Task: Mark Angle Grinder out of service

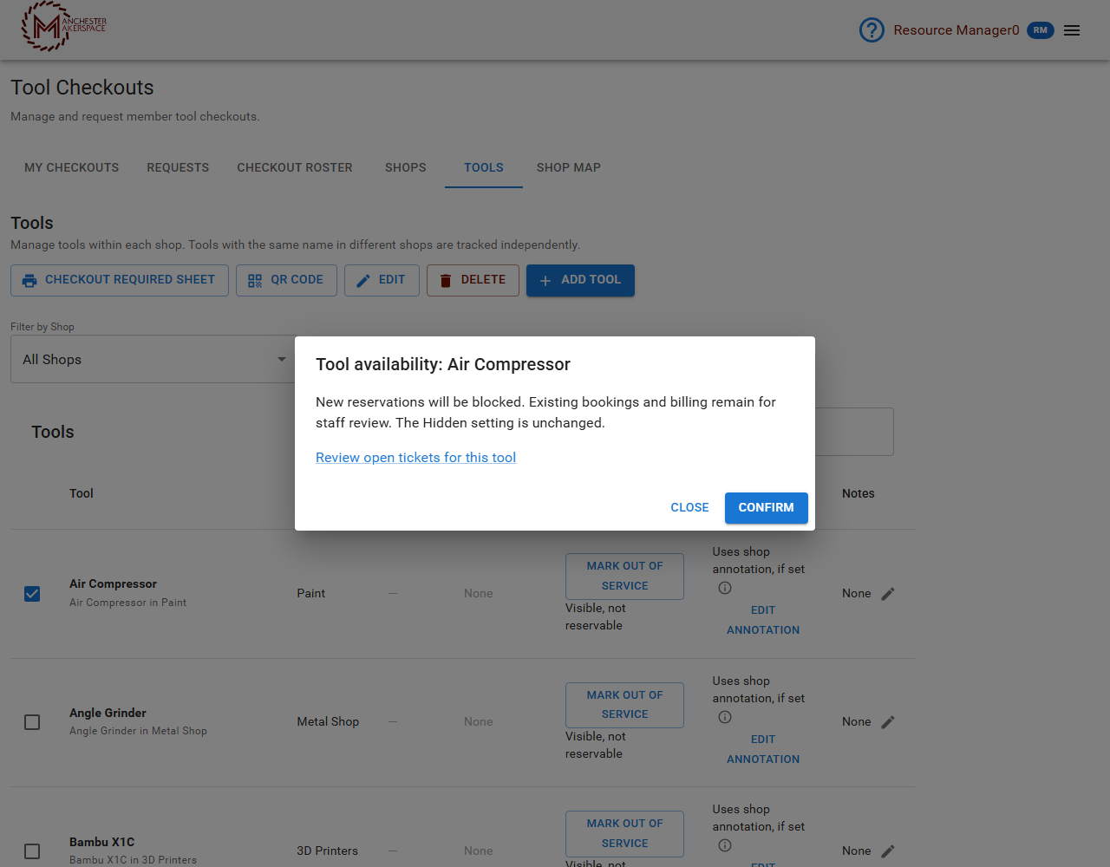Action: [x=624, y=705]
